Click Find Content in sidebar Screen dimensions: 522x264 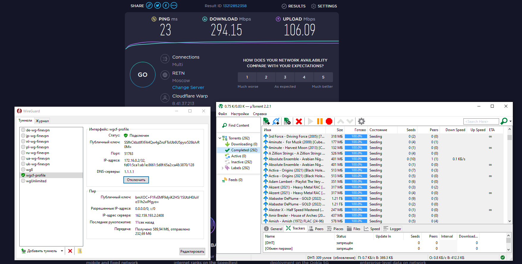[x=236, y=125]
